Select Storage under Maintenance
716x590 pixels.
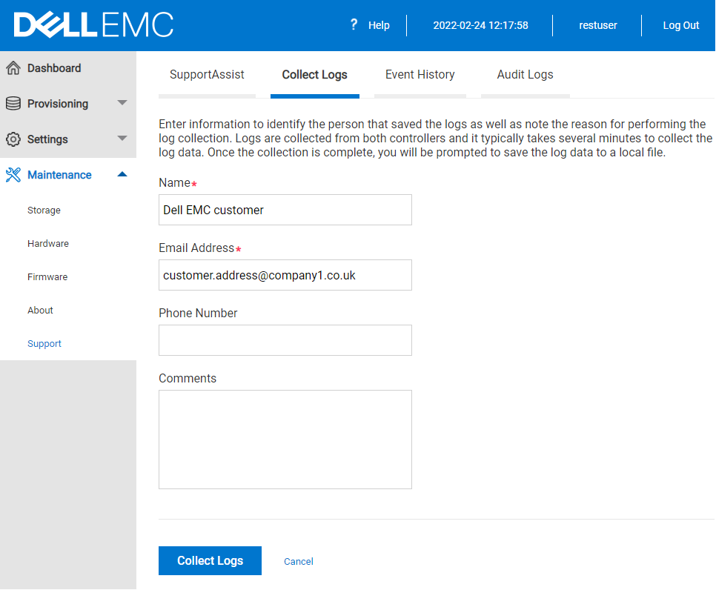pos(44,210)
